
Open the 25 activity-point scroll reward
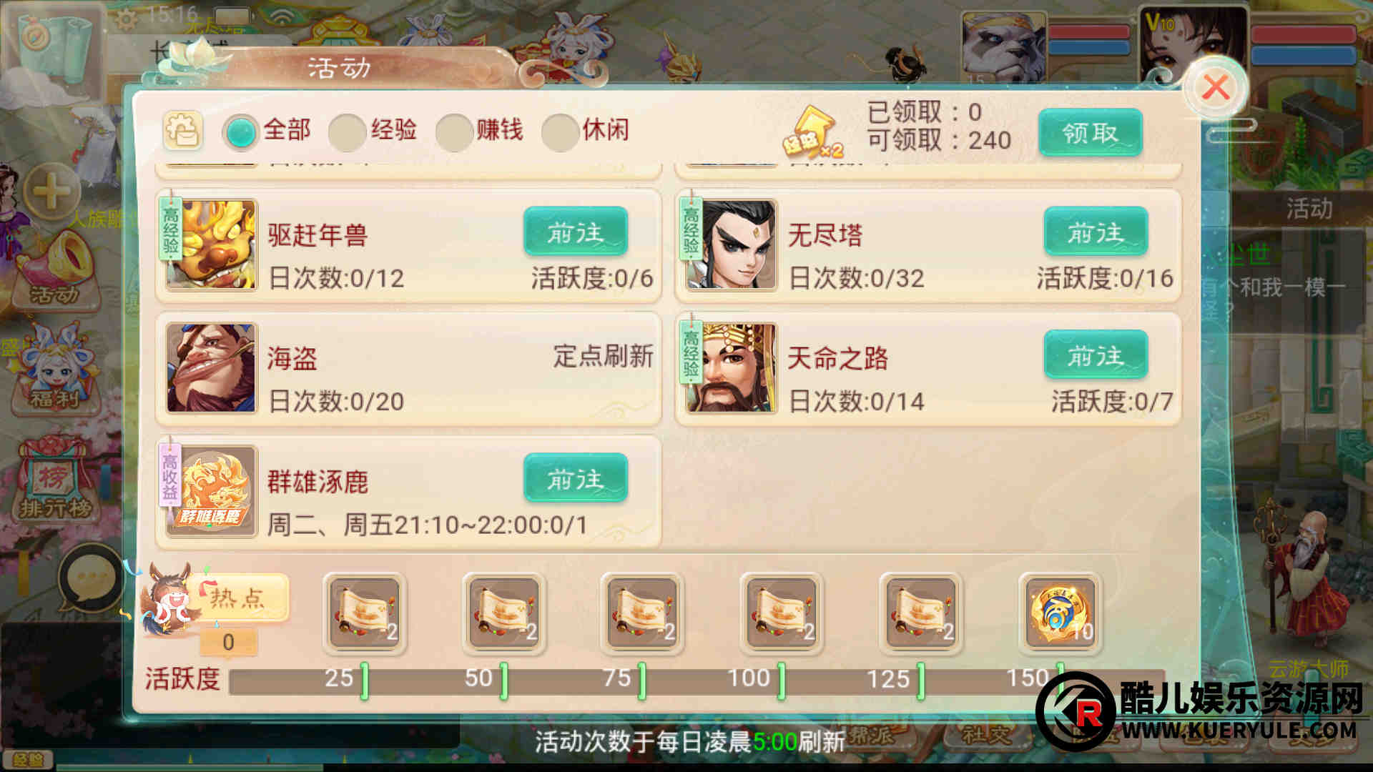[365, 613]
